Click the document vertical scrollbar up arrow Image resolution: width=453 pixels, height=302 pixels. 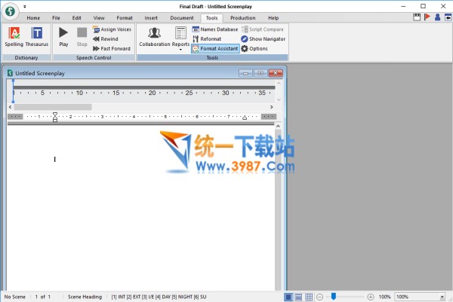278,127
